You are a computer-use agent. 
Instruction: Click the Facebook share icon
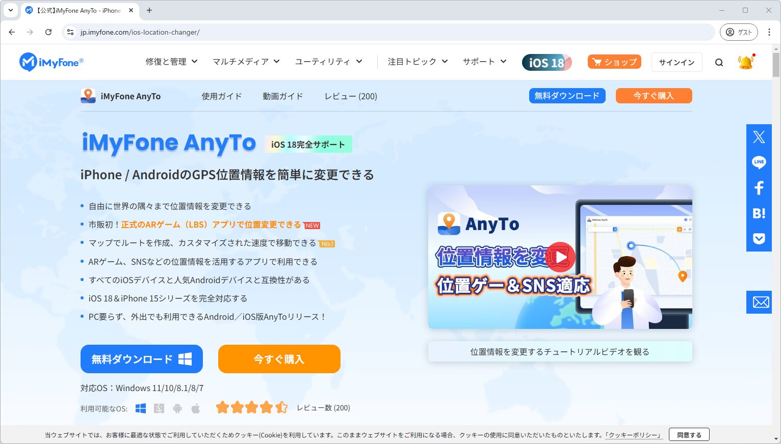point(759,187)
